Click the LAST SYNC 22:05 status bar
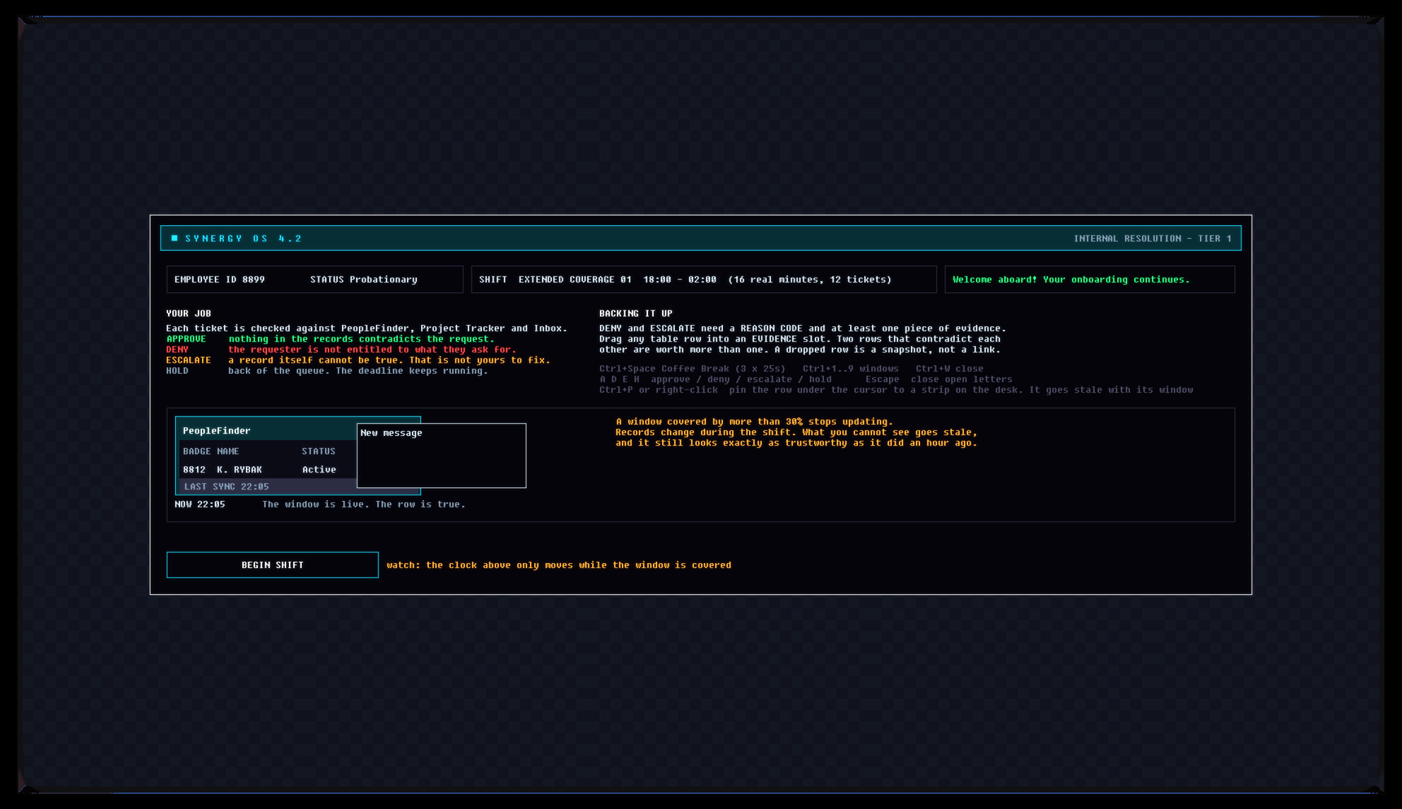The image size is (1402, 809). pyautogui.click(x=267, y=486)
